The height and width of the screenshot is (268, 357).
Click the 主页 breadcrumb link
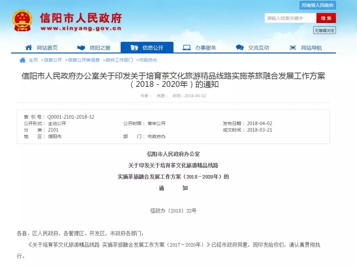click(x=33, y=60)
